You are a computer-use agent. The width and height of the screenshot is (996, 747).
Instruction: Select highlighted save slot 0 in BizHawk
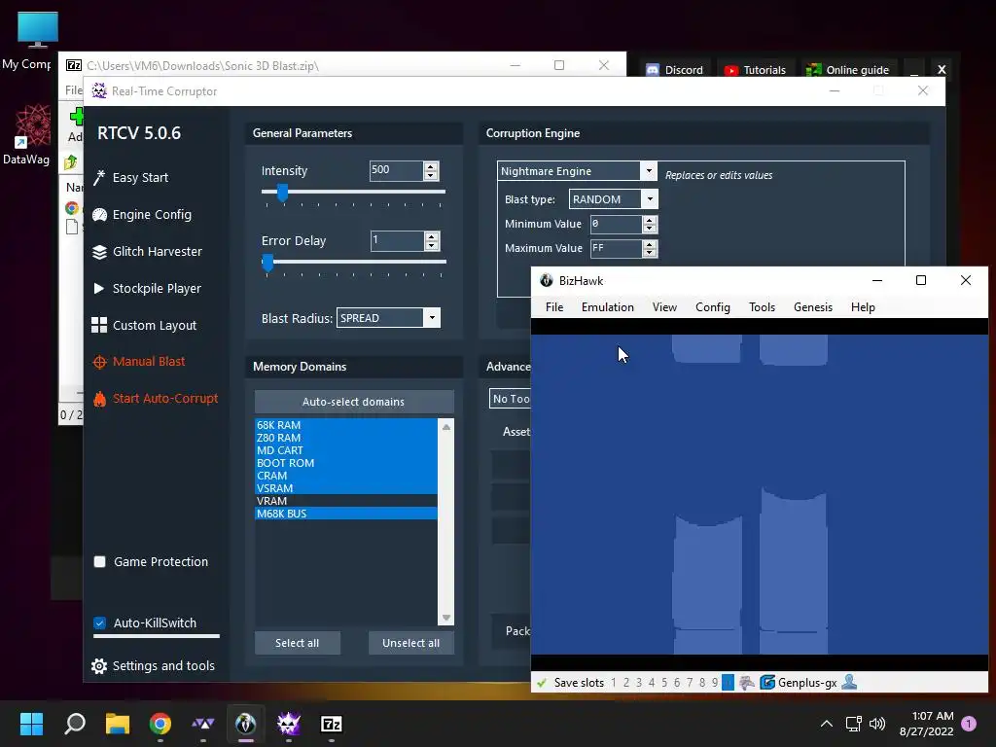pos(728,683)
